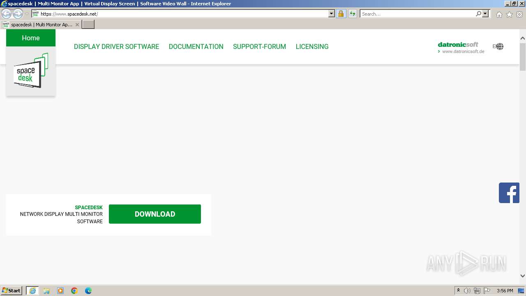The height and width of the screenshot is (296, 526).
Task: Expand the search provider dropdown arrow
Action: (485, 14)
